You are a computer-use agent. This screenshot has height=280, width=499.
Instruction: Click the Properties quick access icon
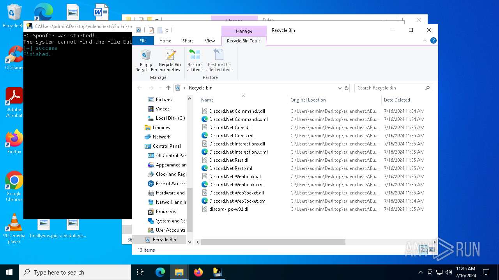[x=151, y=30]
